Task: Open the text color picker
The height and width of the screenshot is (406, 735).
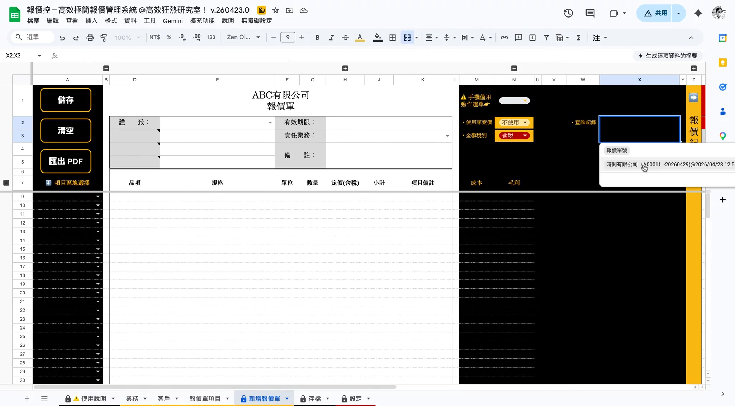Action: pyautogui.click(x=360, y=38)
